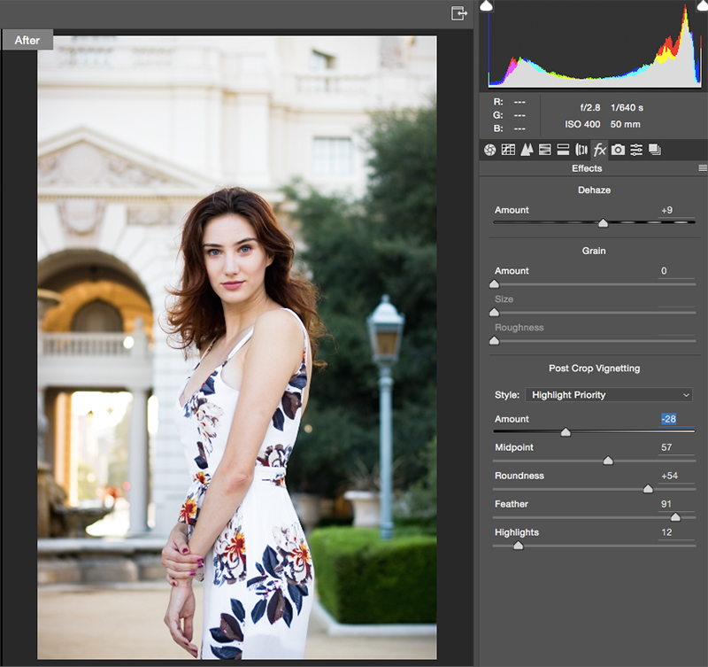
Task: Open the Snapshots panel icon
Action: coord(655,150)
